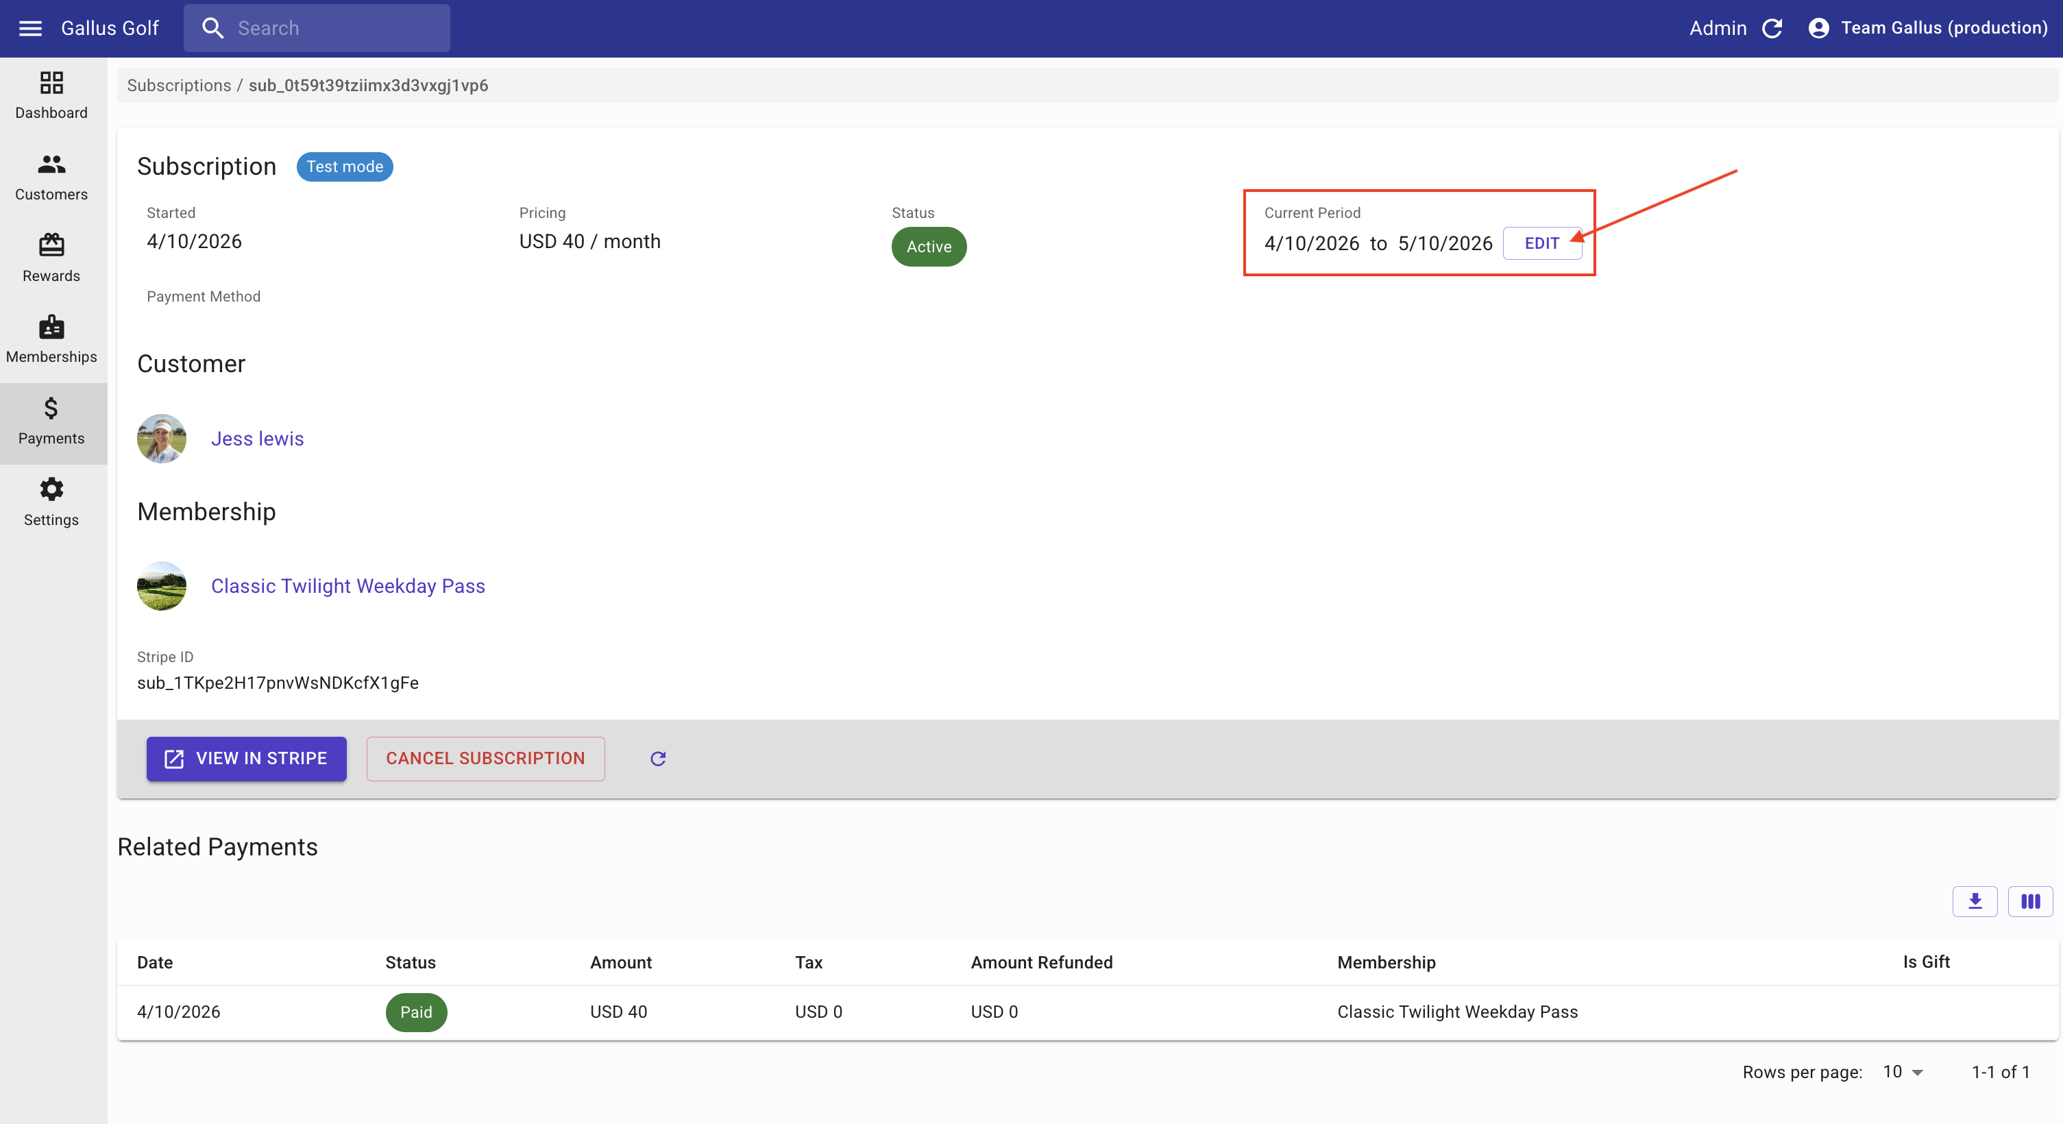Click View in Stripe button
Screen dimensions: 2063x1124
pos(247,758)
